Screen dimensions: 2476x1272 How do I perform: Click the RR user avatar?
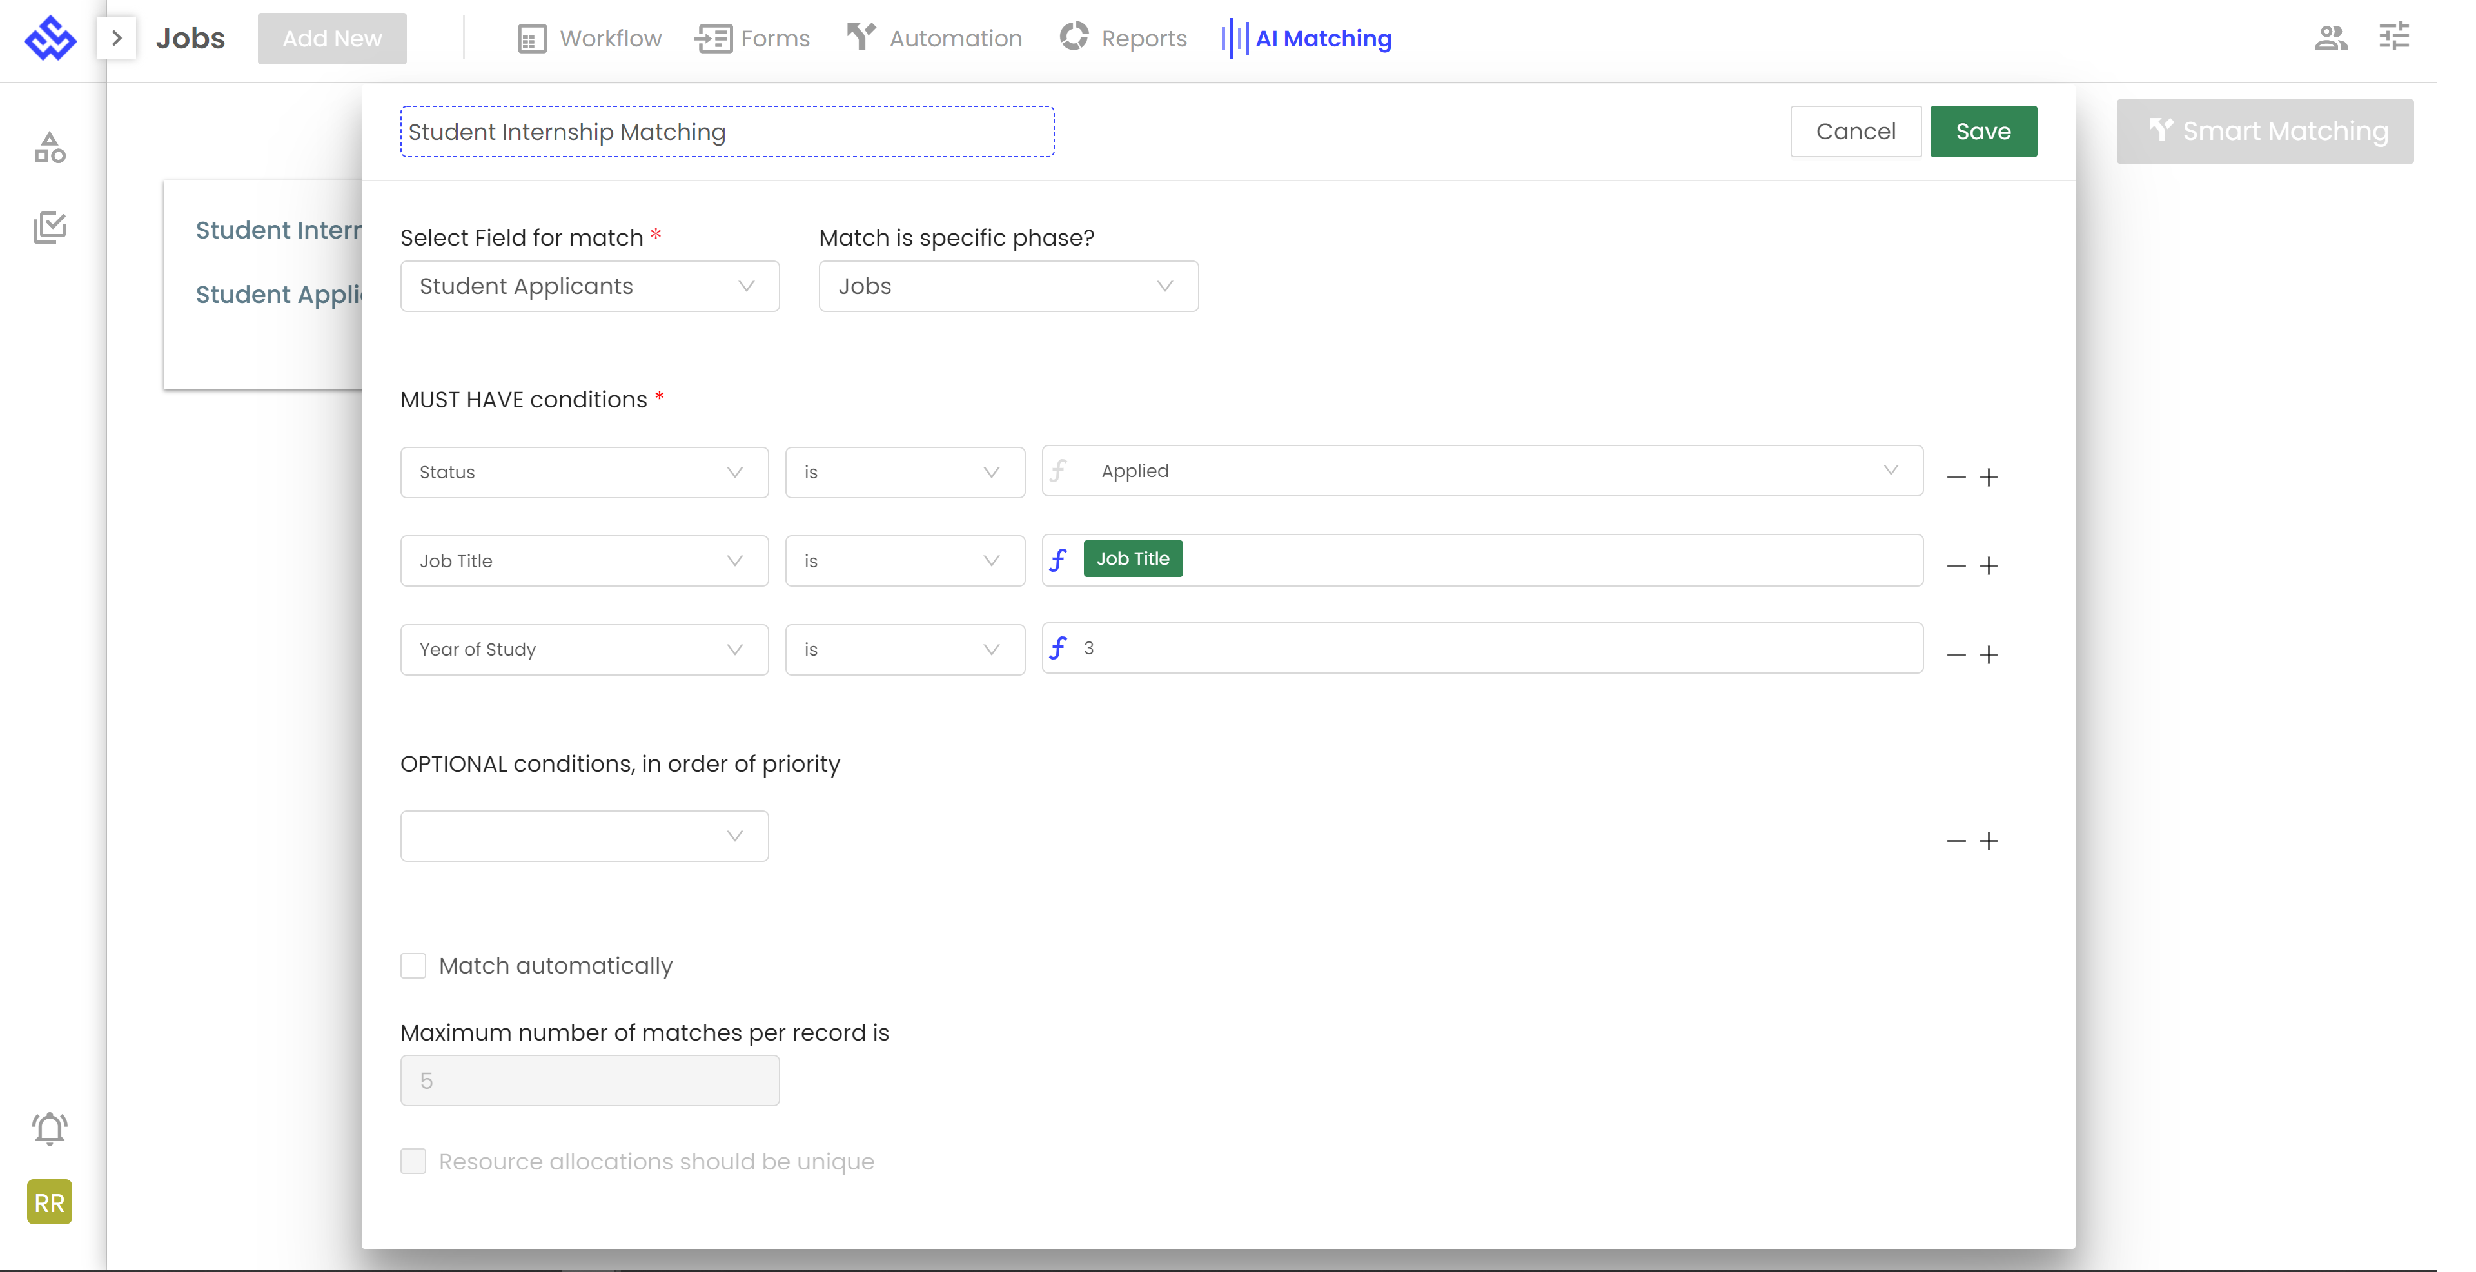tap(49, 1202)
